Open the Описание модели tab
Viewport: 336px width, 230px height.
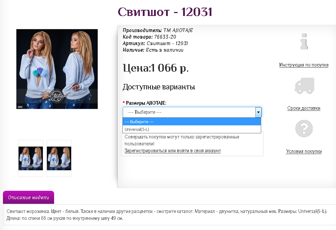[28, 197]
